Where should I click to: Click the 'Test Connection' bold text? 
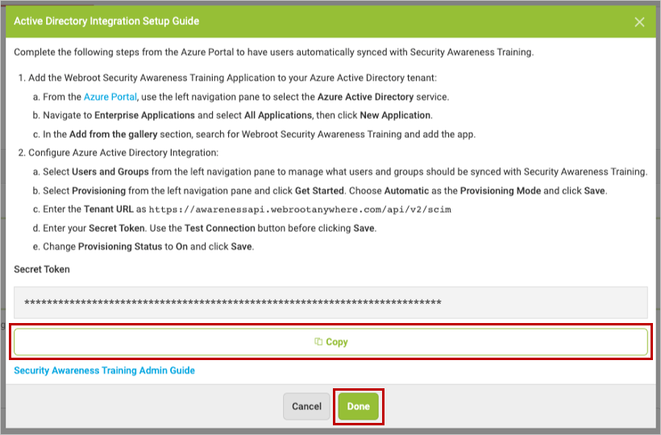[219, 228]
